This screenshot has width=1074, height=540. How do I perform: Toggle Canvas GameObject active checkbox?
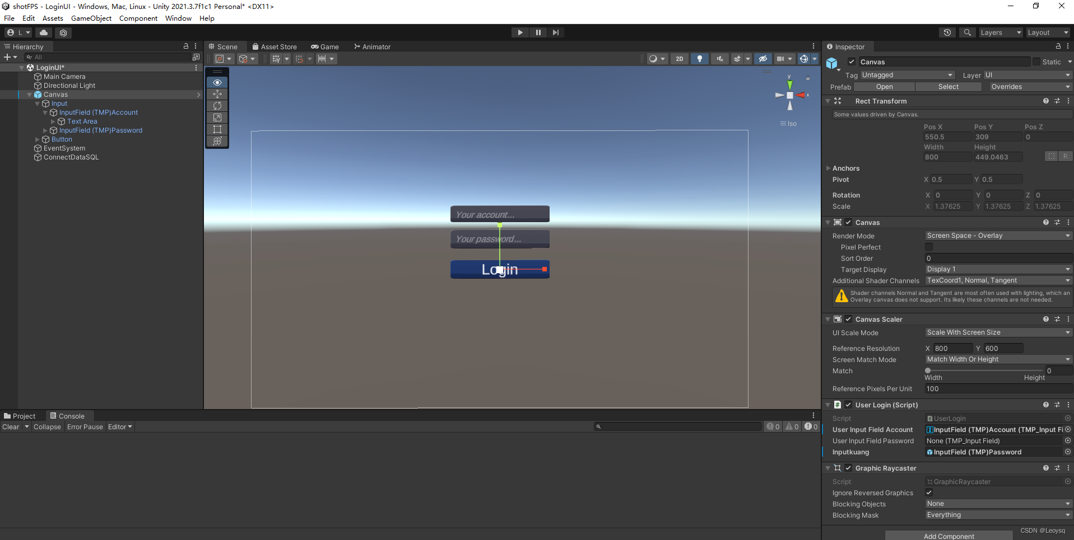pyautogui.click(x=852, y=62)
